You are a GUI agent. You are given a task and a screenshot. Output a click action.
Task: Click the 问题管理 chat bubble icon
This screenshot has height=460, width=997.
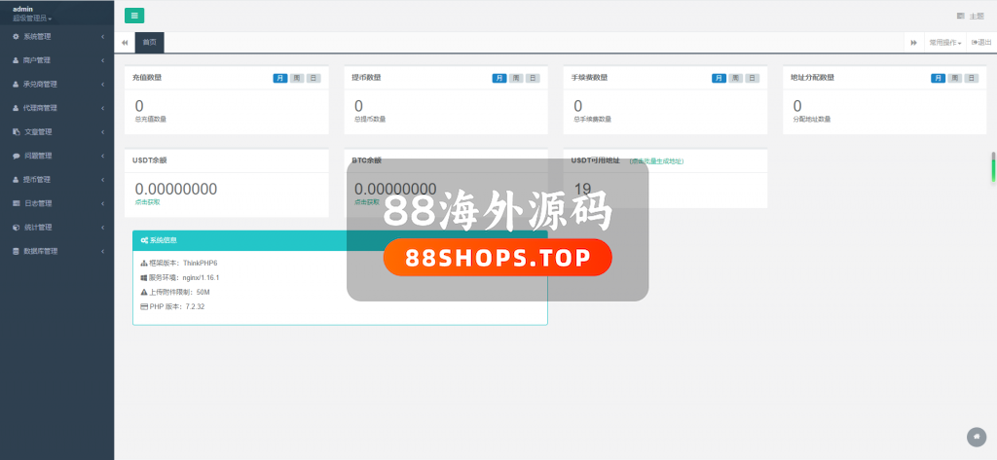16,156
